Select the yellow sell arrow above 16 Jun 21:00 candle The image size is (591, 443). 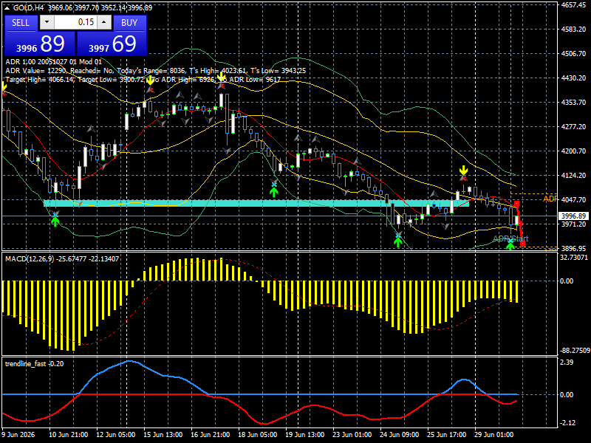click(221, 77)
